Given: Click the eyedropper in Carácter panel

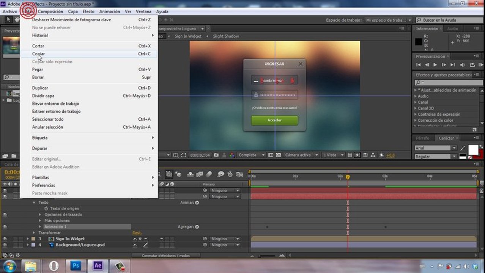Looking at the screenshot, I should click(x=463, y=149).
